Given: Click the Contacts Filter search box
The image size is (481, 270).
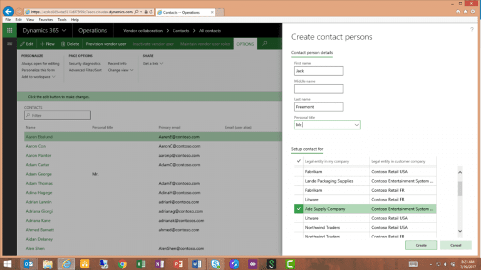Looking at the screenshot, I should [58, 116].
